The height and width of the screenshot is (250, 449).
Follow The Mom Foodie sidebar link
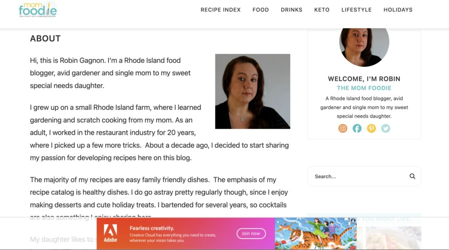364,88
